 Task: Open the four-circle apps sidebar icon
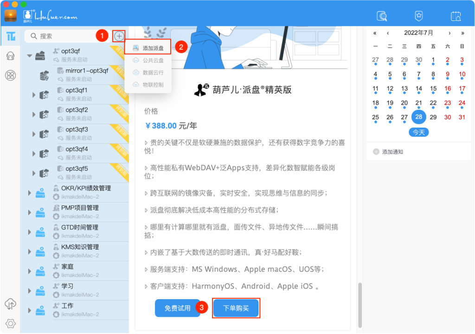click(11, 76)
